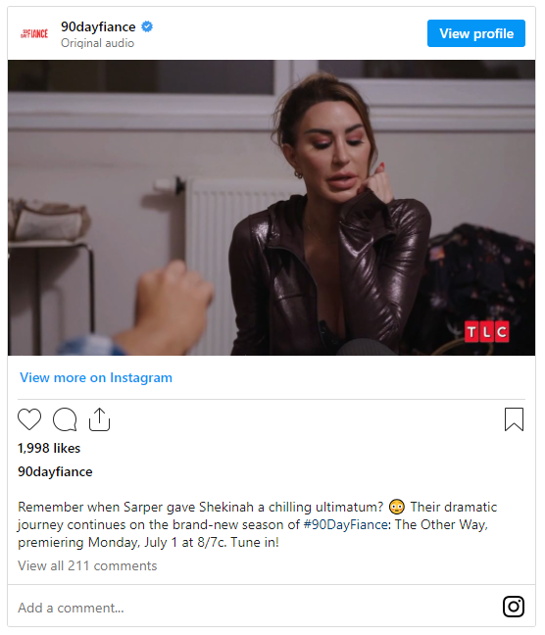This screenshot has height=635, width=545.
Task: Open the View more on Instagram link
Action: 96,377
